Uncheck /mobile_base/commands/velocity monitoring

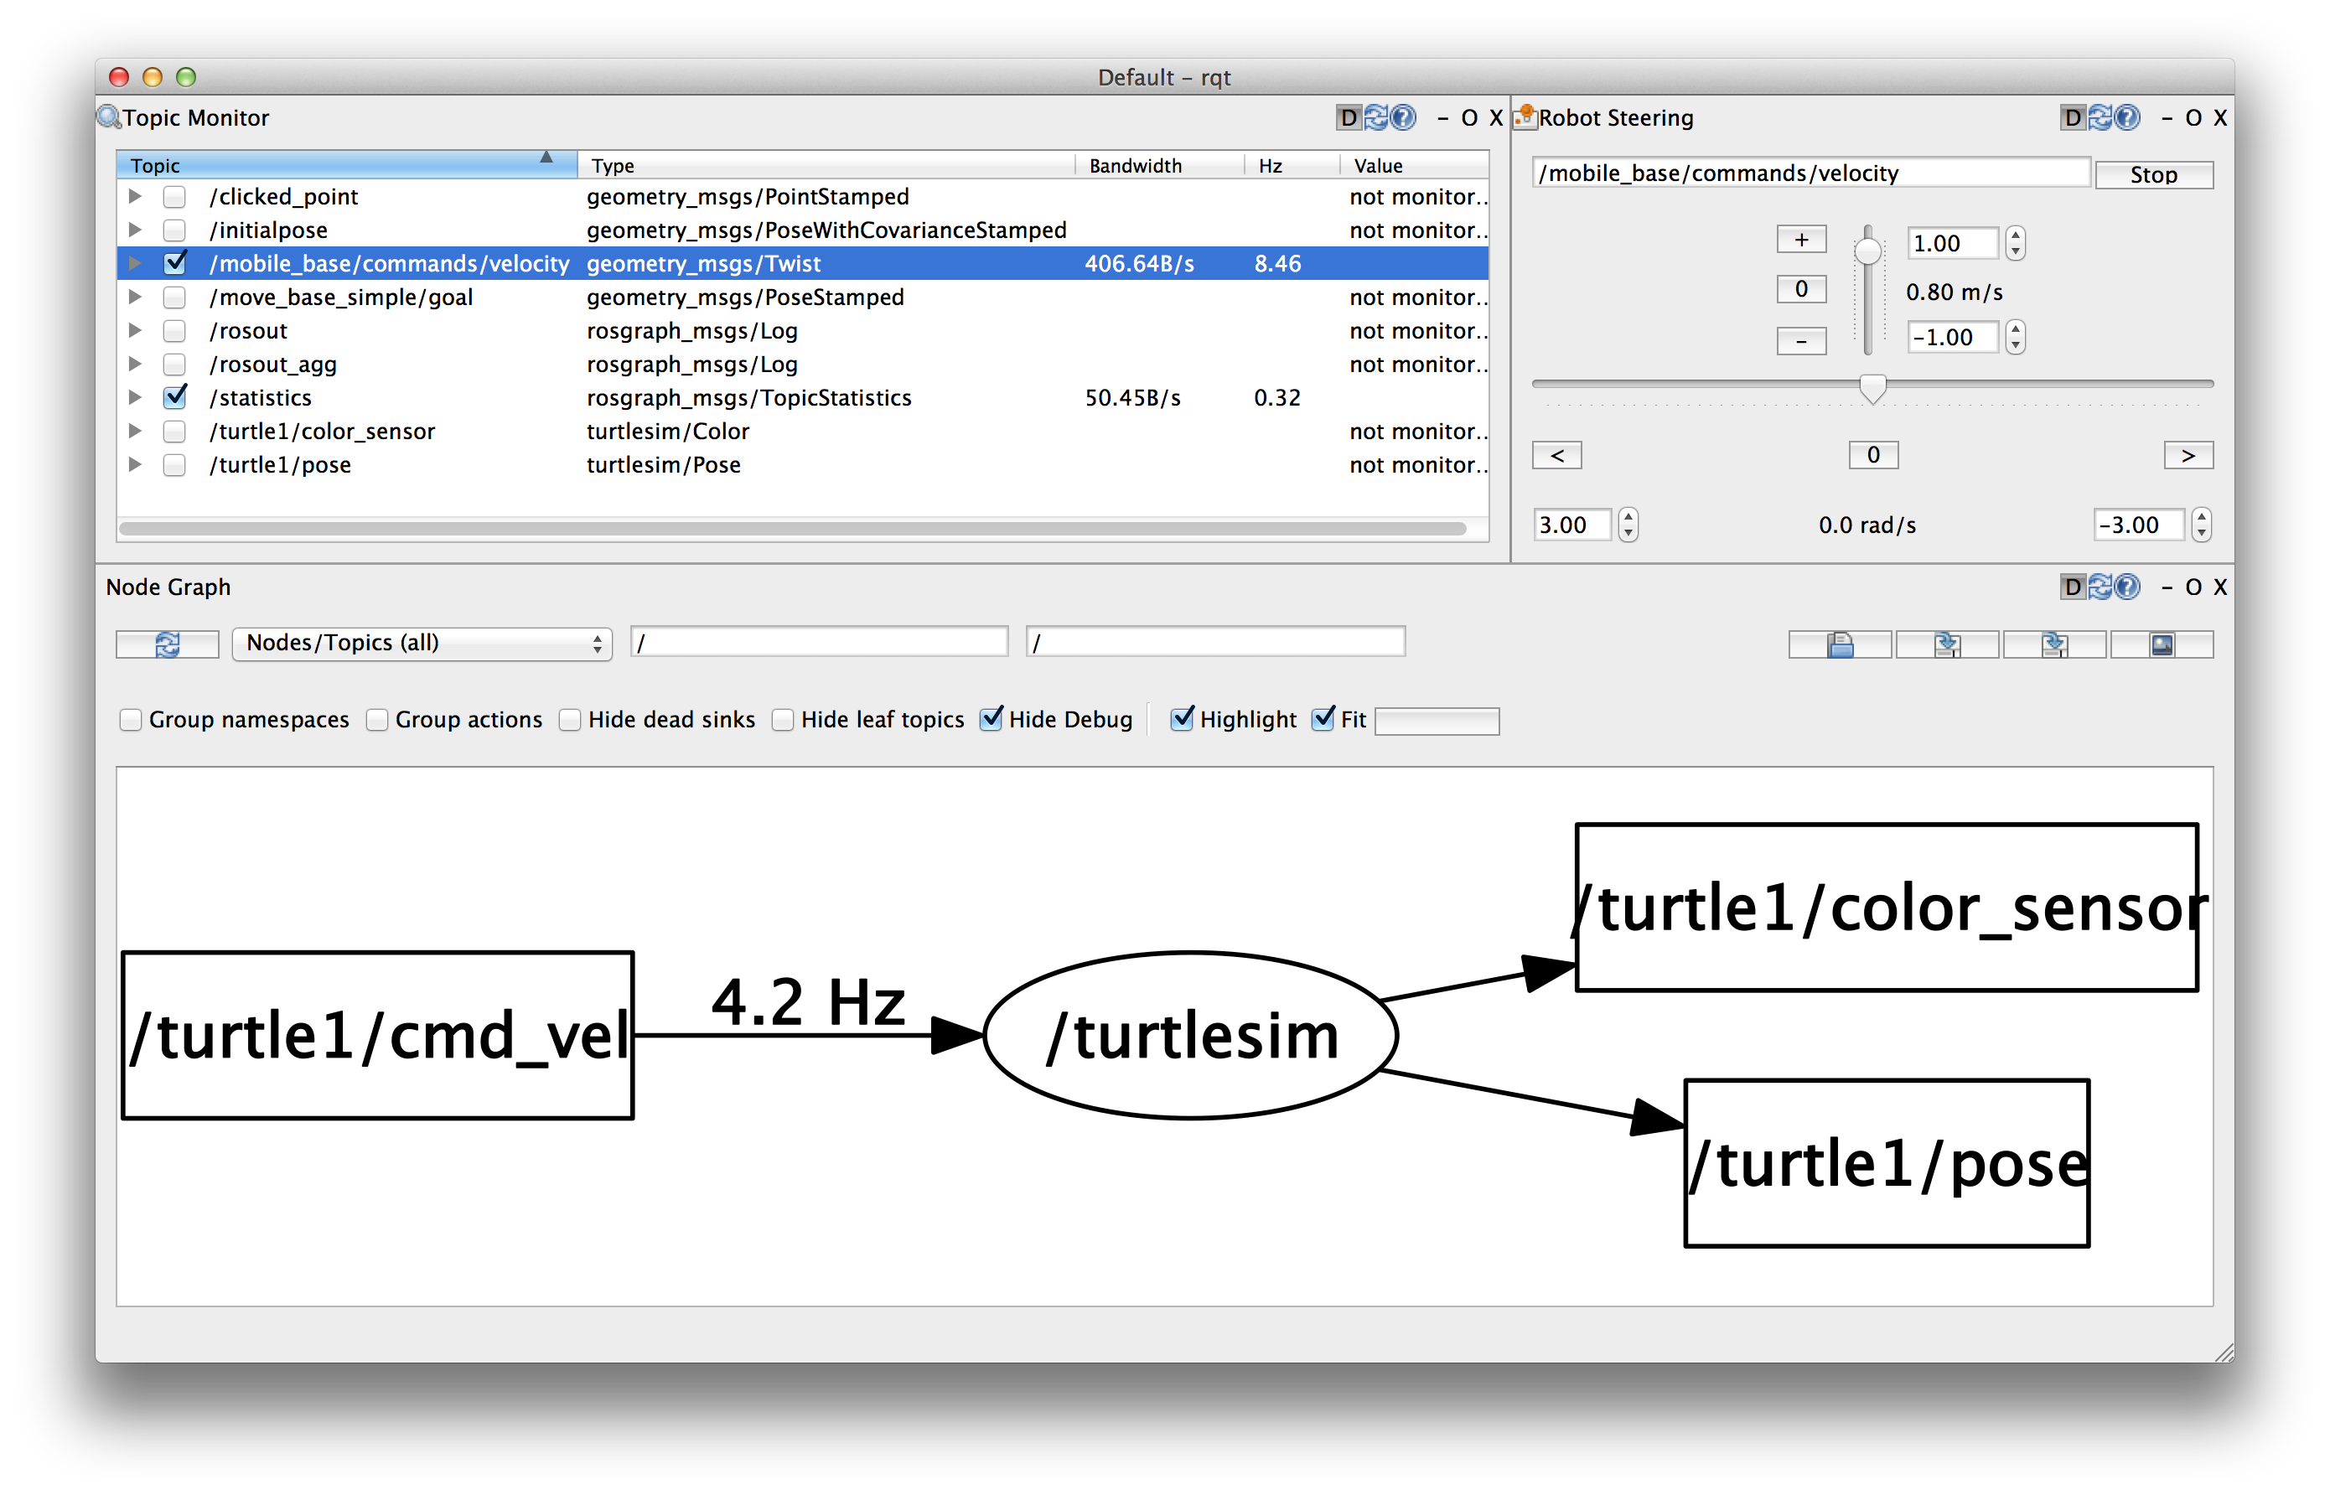tap(174, 264)
